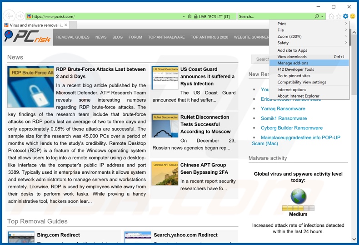This screenshot has width=359, height=245.
Task: Click the News section heading
Action: pos(15,57)
